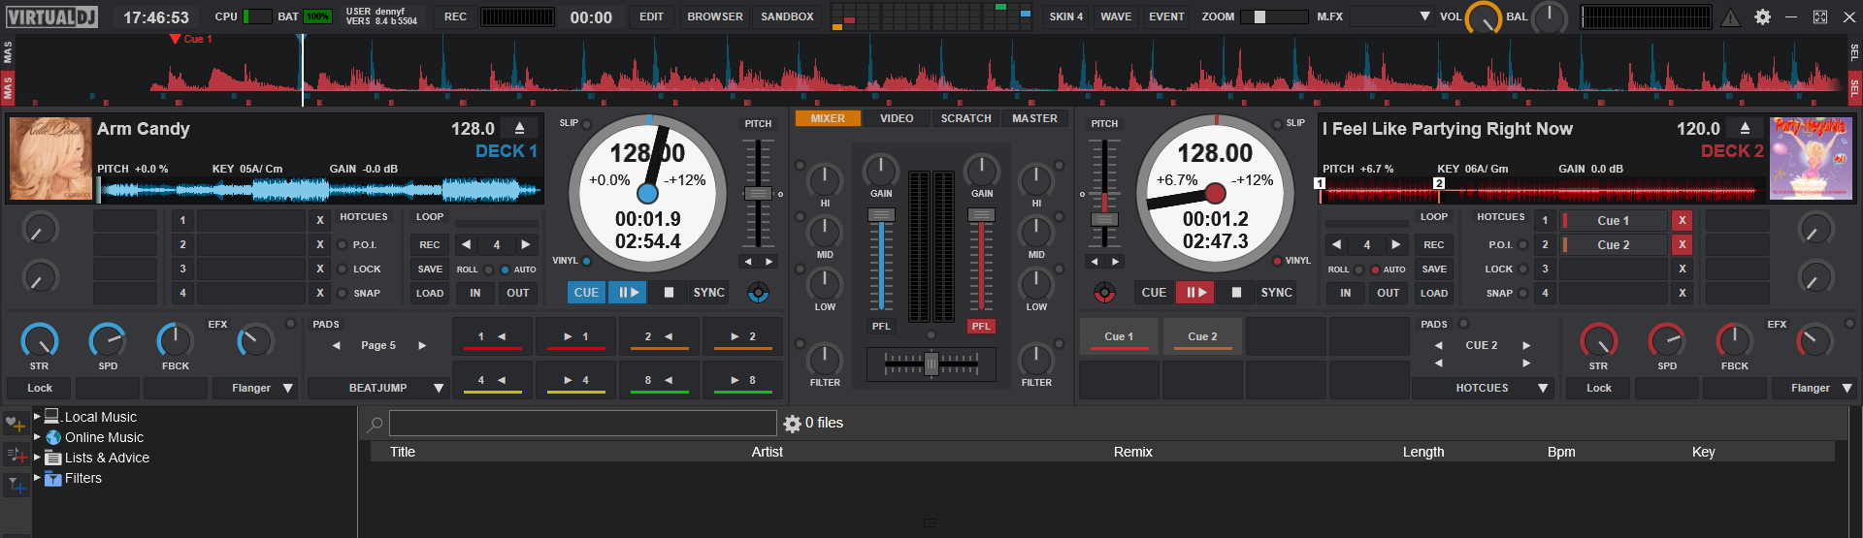Delete Deck 2 hotcue Cue 2
The width and height of the screenshot is (1863, 538).
[1683, 244]
